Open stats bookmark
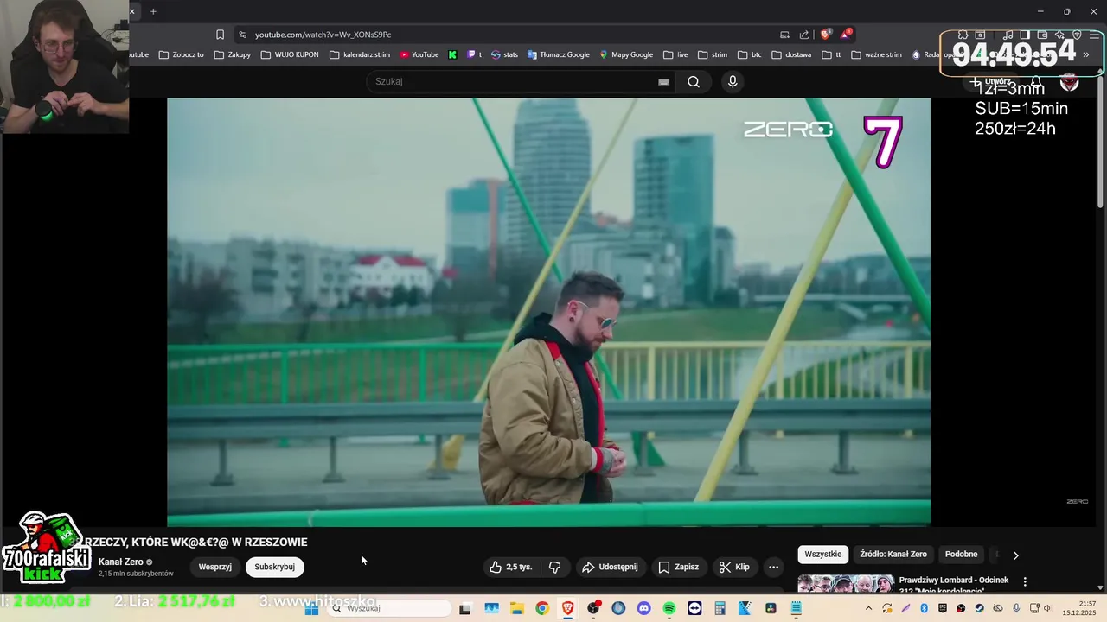 pyautogui.click(x=504, y=54)
